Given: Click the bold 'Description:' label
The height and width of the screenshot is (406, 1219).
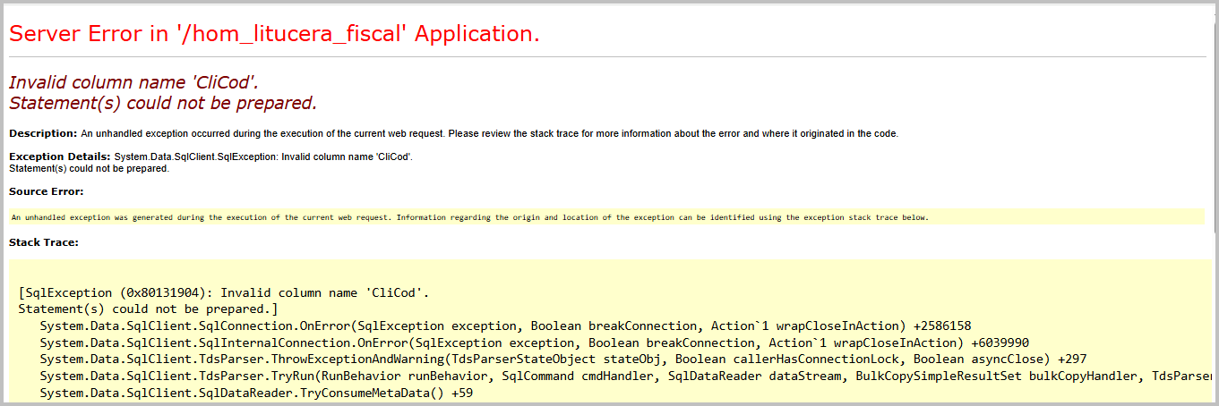Looking at the screenshot, I should point(43,133).
